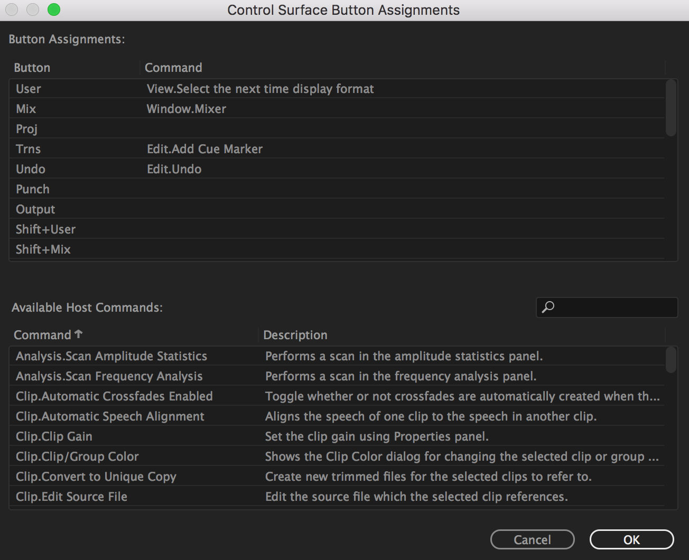Click the Button column header
This screenshot has height=560, width=689.
click(x=32, y=67)
